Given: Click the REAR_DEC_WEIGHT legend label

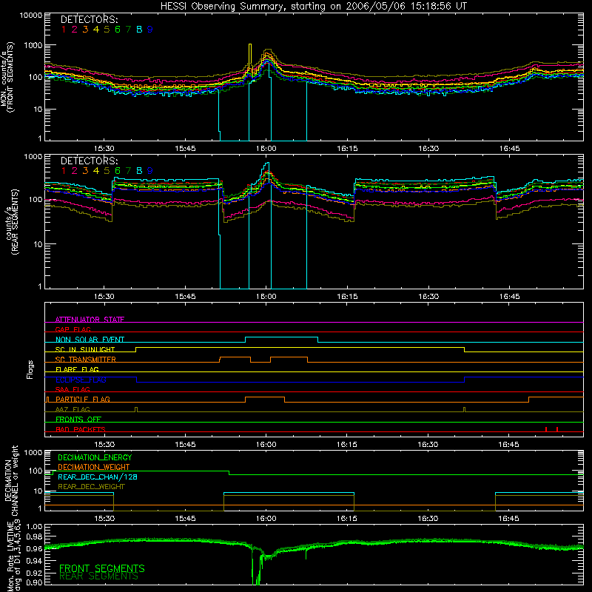Looking at the screenshot, I should (91, 487).
